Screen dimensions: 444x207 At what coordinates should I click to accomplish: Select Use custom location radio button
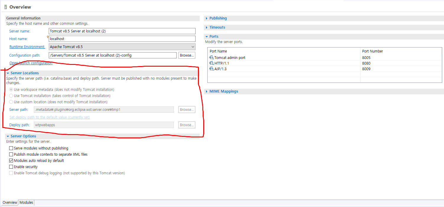[11, 102]
